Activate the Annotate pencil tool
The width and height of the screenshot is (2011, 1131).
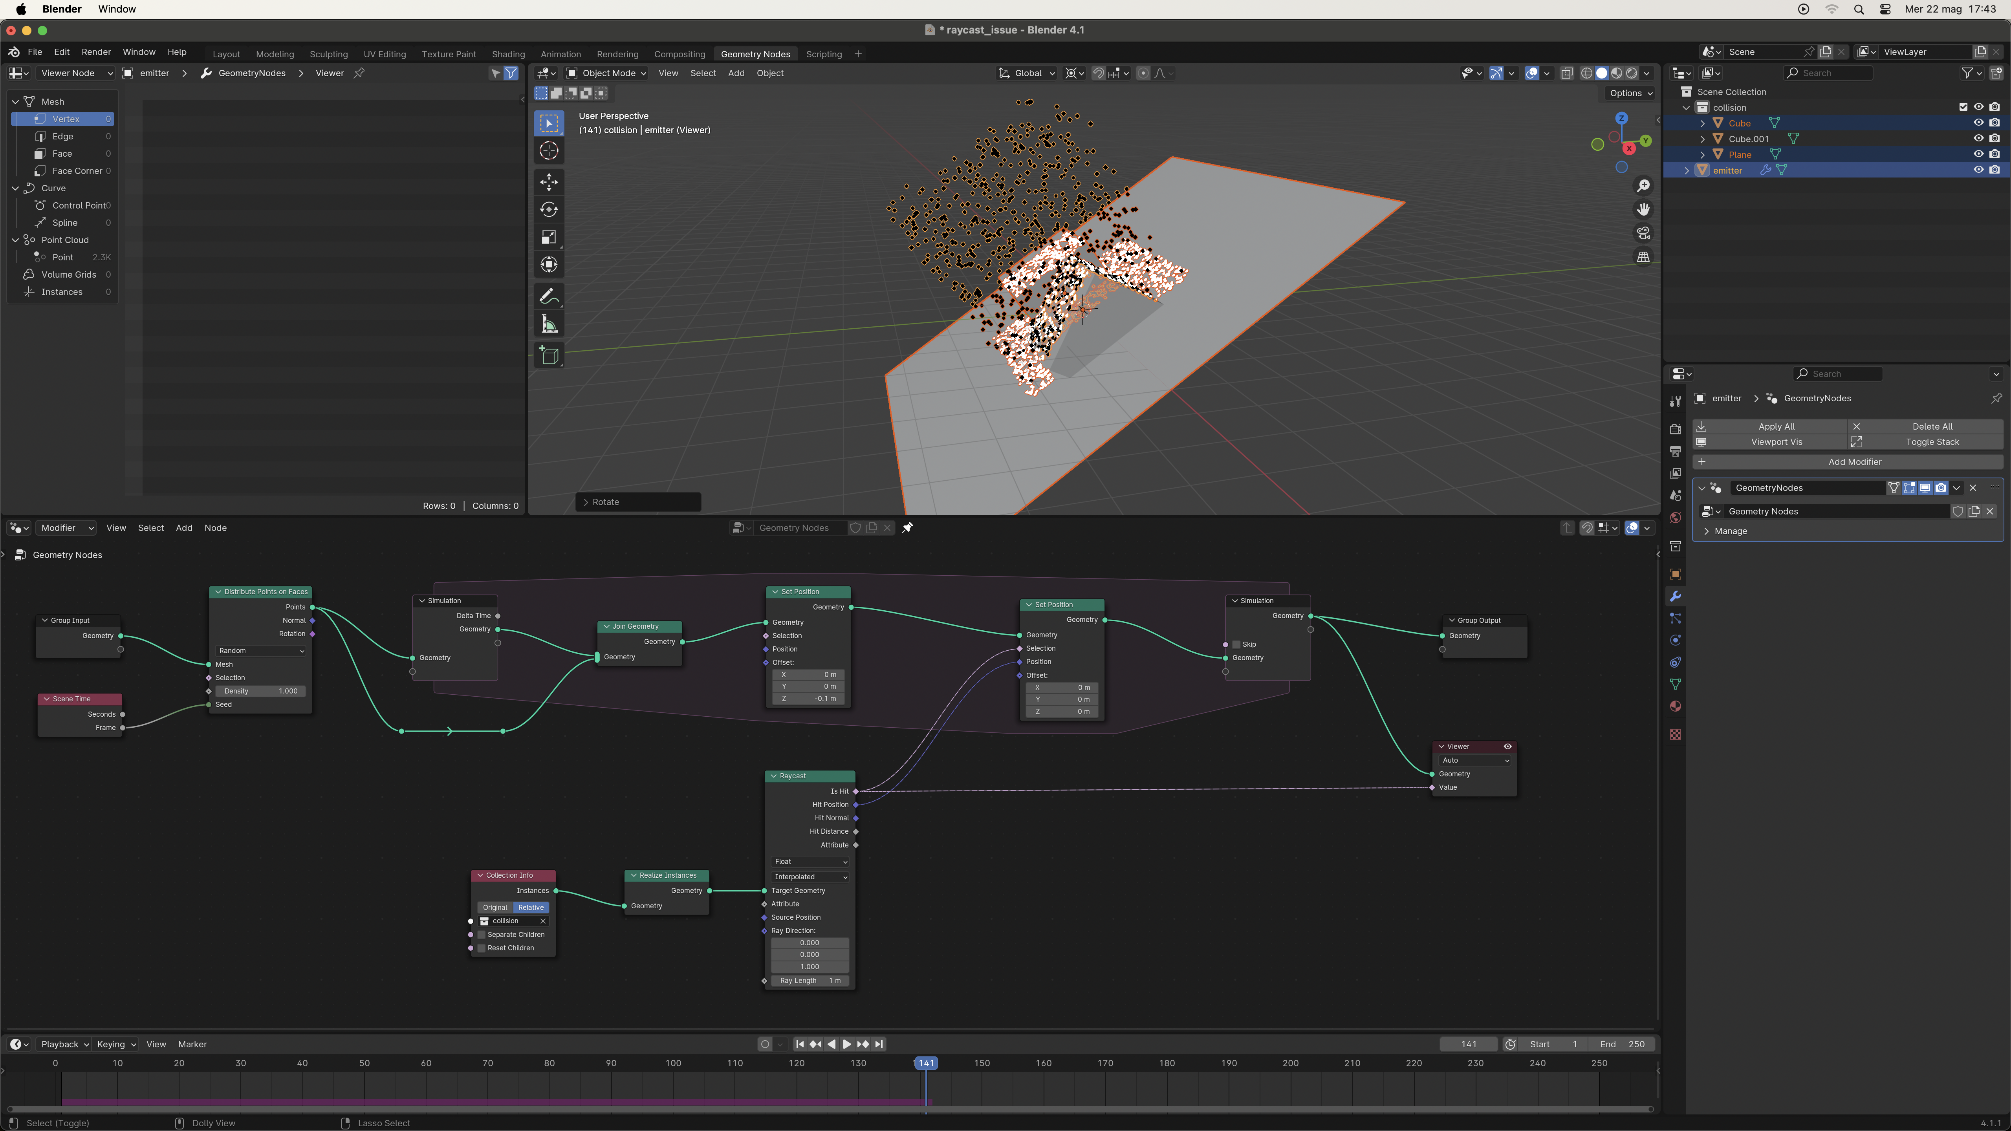pyautogui.click(x=549, y=296)
